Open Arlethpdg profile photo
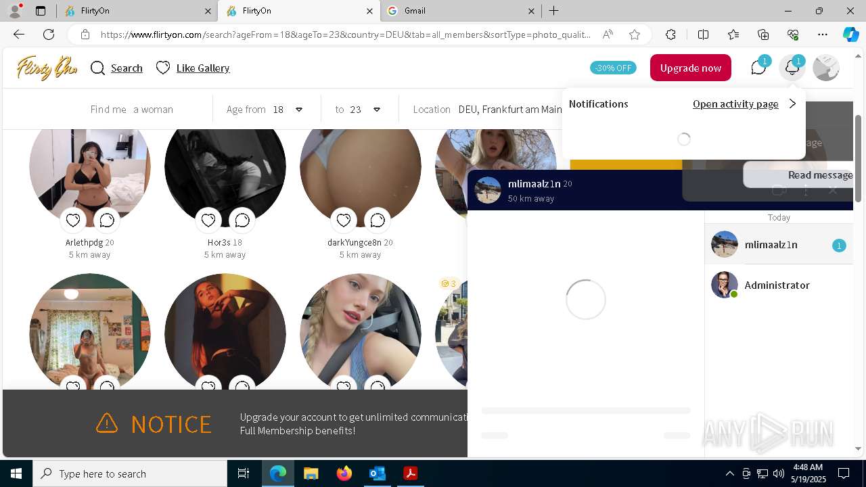The width and height of the screenshot is (866, 487). point(90,169)
